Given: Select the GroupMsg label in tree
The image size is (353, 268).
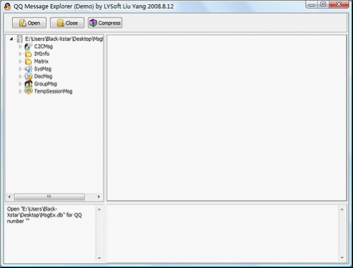Looking at the screenshot, I should (x=46, y=84).
